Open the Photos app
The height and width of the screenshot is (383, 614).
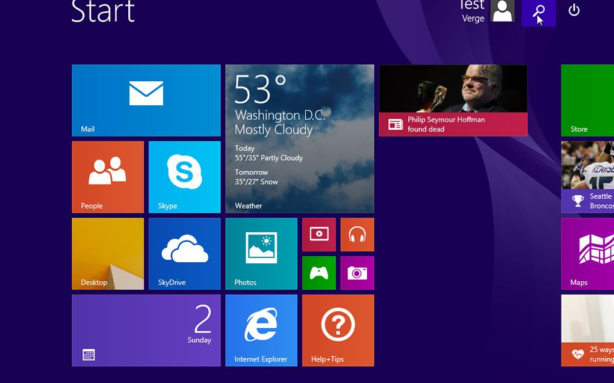[261, 253]
